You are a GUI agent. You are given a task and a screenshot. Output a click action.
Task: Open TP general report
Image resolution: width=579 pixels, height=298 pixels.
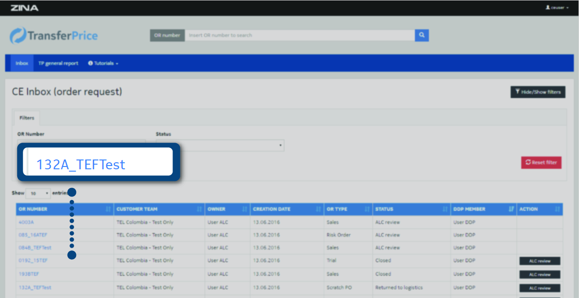click(58, 63)
